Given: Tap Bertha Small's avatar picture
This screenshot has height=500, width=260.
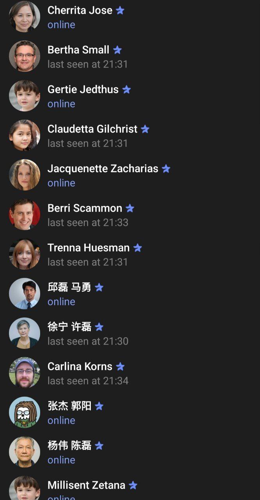Looking at the screenshot, I should coord(25,56).
